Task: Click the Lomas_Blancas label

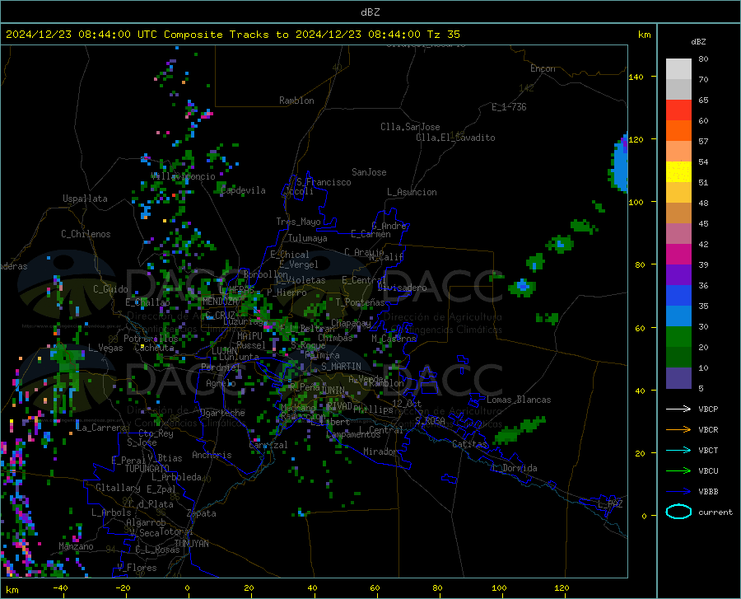Action: 519,400
